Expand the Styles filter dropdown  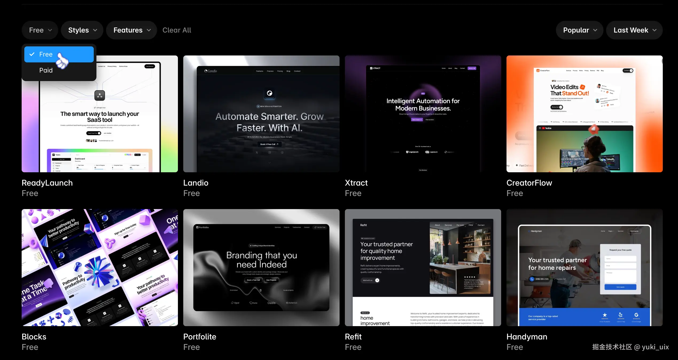(82, 30)
